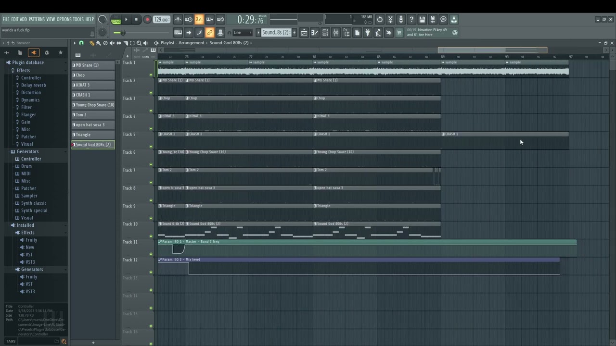Select the Young Chop Snare (10) pattern
The width and height of the screenshot is (616, 346).
[x=93, y=105]
